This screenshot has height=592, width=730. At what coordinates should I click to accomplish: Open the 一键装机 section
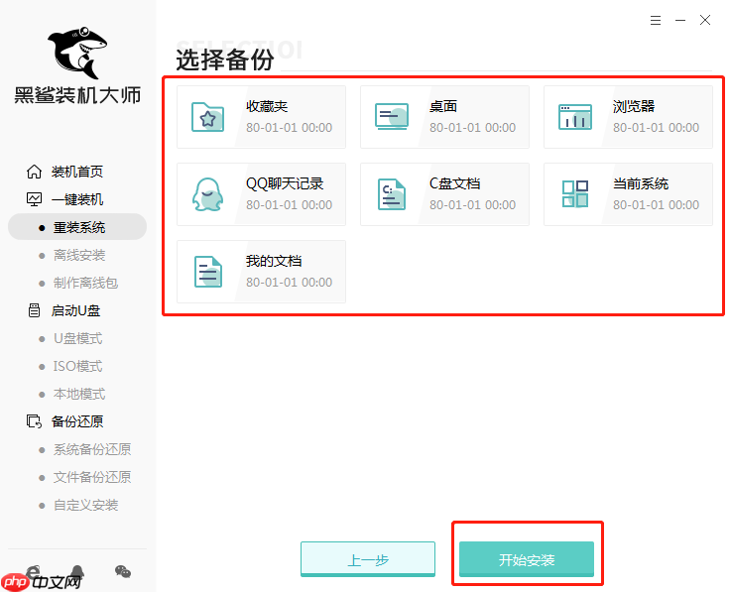76,199
